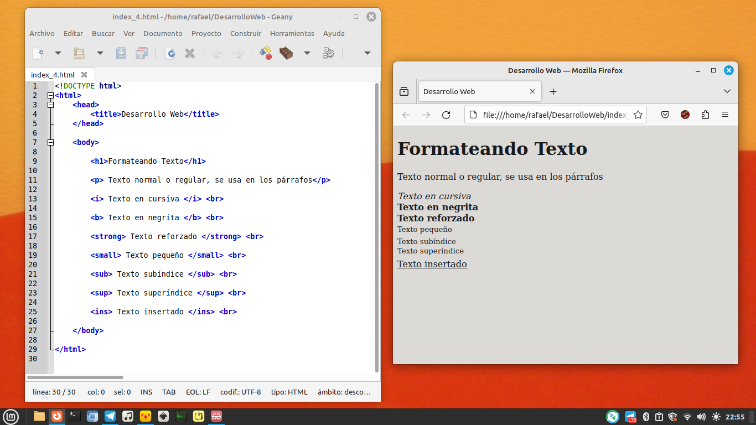Click the 'Formateando Texto' heading in Firefox
This screenshot has height=425, width=756.
coord(493,149)
